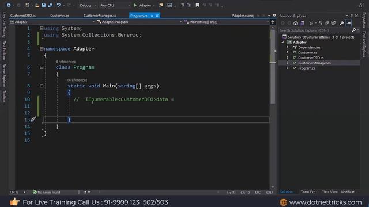This screenshot has height=207, width=369.
Task: Collapse the Main method outline block
Action: click(x=42, y=86)
